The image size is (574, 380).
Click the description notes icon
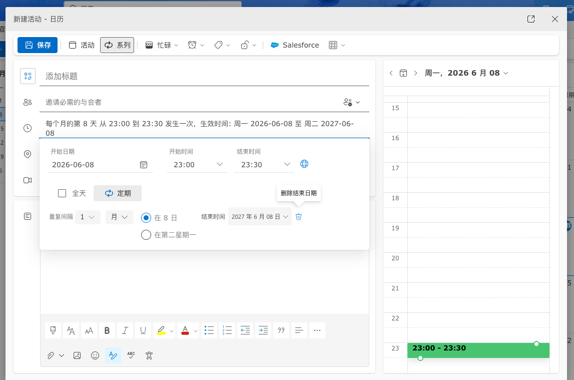pyautogui.click(x=28, y=216)
